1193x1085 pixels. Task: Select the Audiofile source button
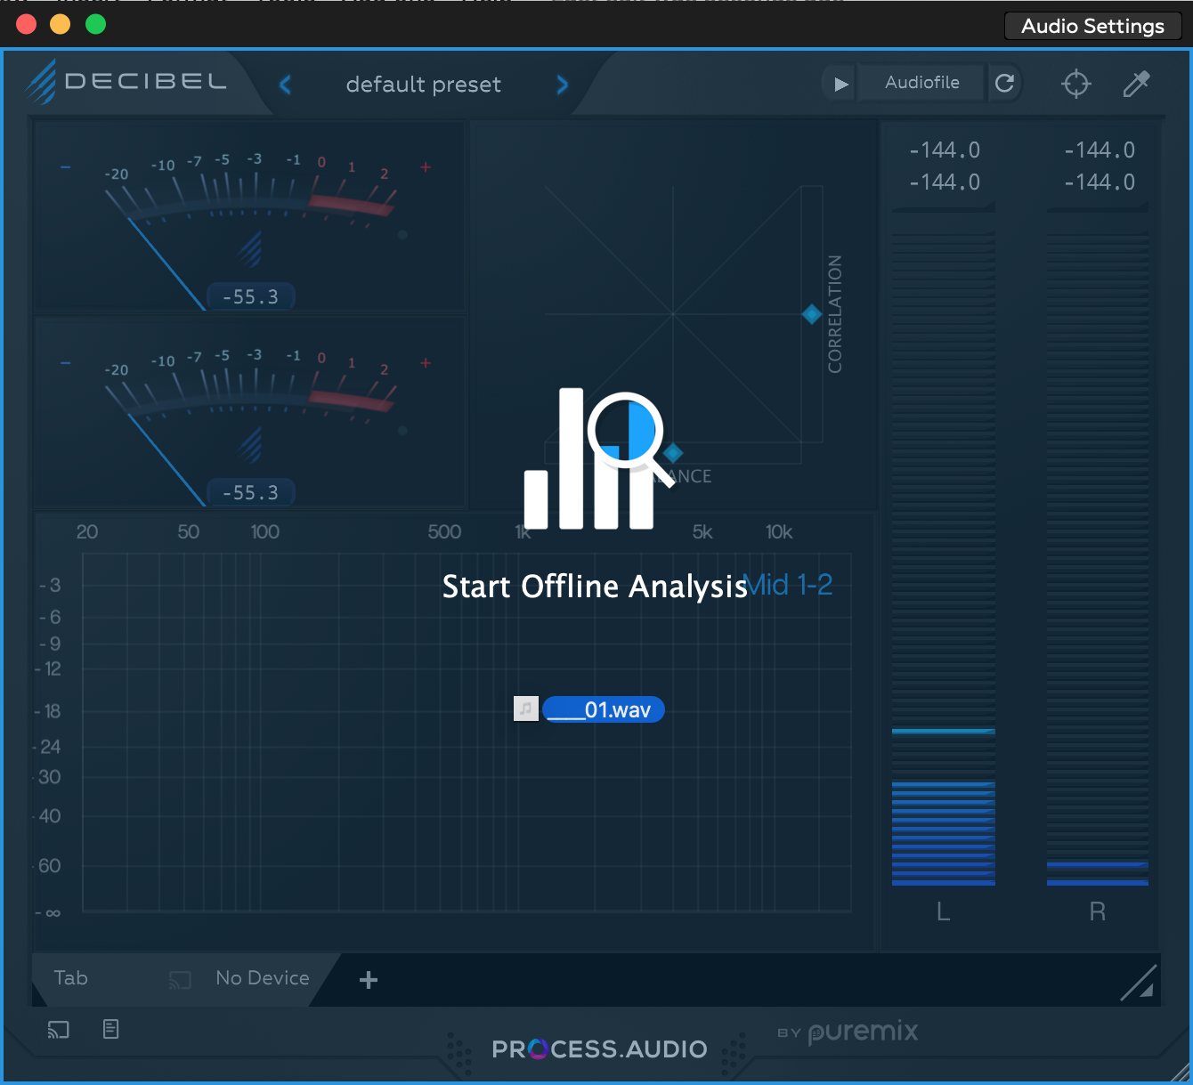pyautogui.click(x=921, y=83)
